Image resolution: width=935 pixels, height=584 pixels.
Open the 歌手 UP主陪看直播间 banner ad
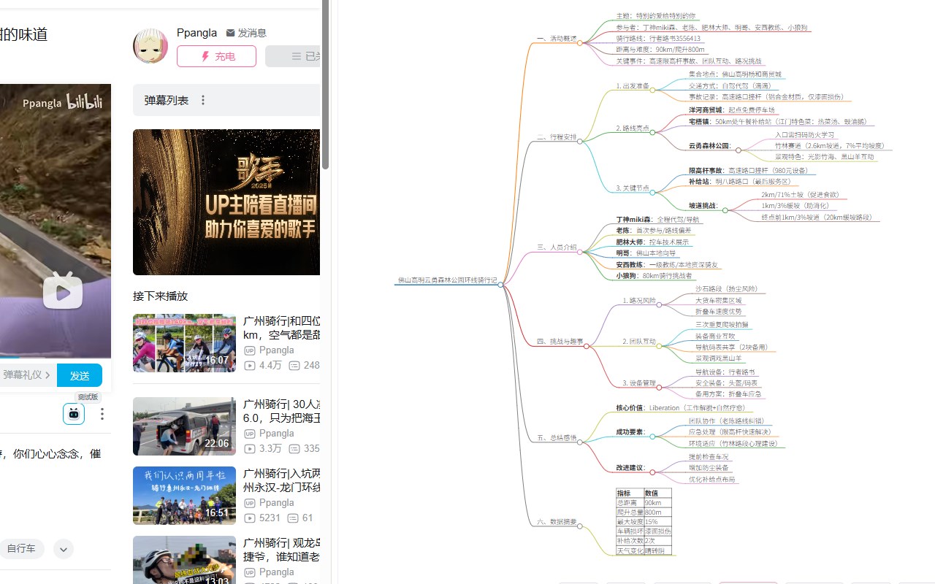226,202
